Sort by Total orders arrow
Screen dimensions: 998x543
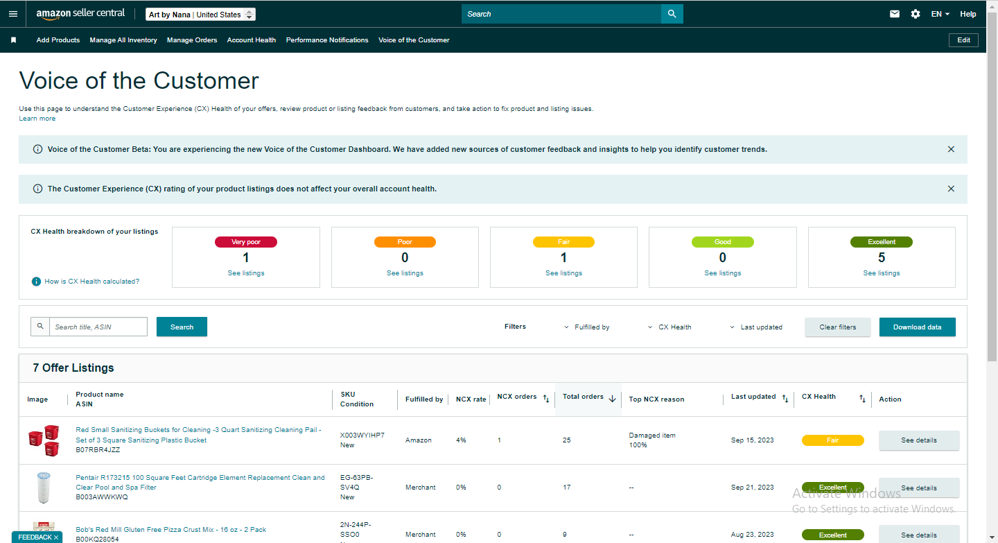point(612,399)
